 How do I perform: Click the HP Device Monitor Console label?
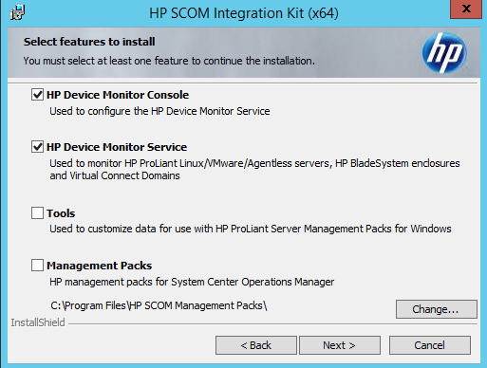pyautogui.click(x=118, y=95)
